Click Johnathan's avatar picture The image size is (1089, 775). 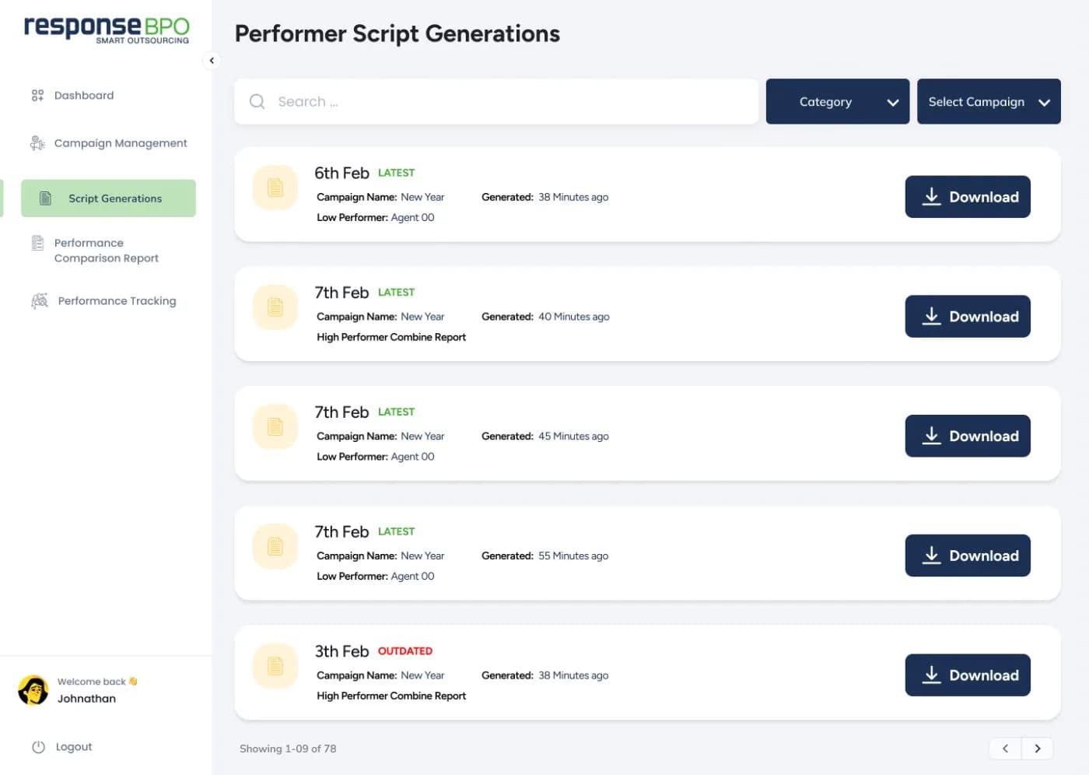tap(33, 690)
